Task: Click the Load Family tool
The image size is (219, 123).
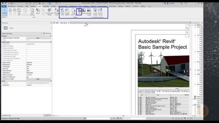Action: tap(95, 12)
